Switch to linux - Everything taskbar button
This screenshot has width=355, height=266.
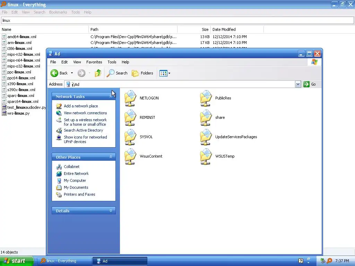click(64, 261)
